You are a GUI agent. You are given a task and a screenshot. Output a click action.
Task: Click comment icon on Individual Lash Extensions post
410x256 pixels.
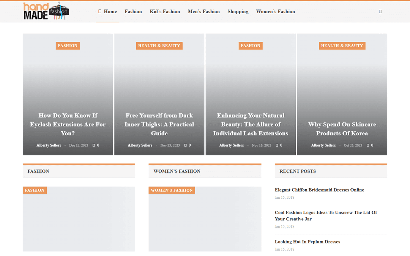(x=277, y=145)
